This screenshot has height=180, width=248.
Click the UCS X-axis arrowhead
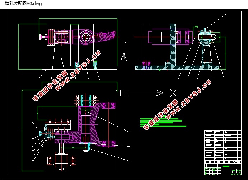(x=160, y=93)
